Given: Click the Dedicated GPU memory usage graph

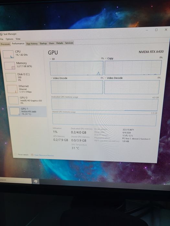Looking at the screenshot, I should (x=105, y=105).
